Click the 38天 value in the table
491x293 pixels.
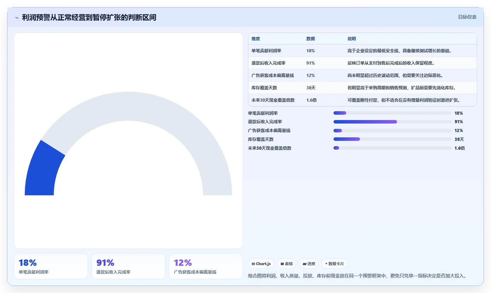tap(311, 88)
